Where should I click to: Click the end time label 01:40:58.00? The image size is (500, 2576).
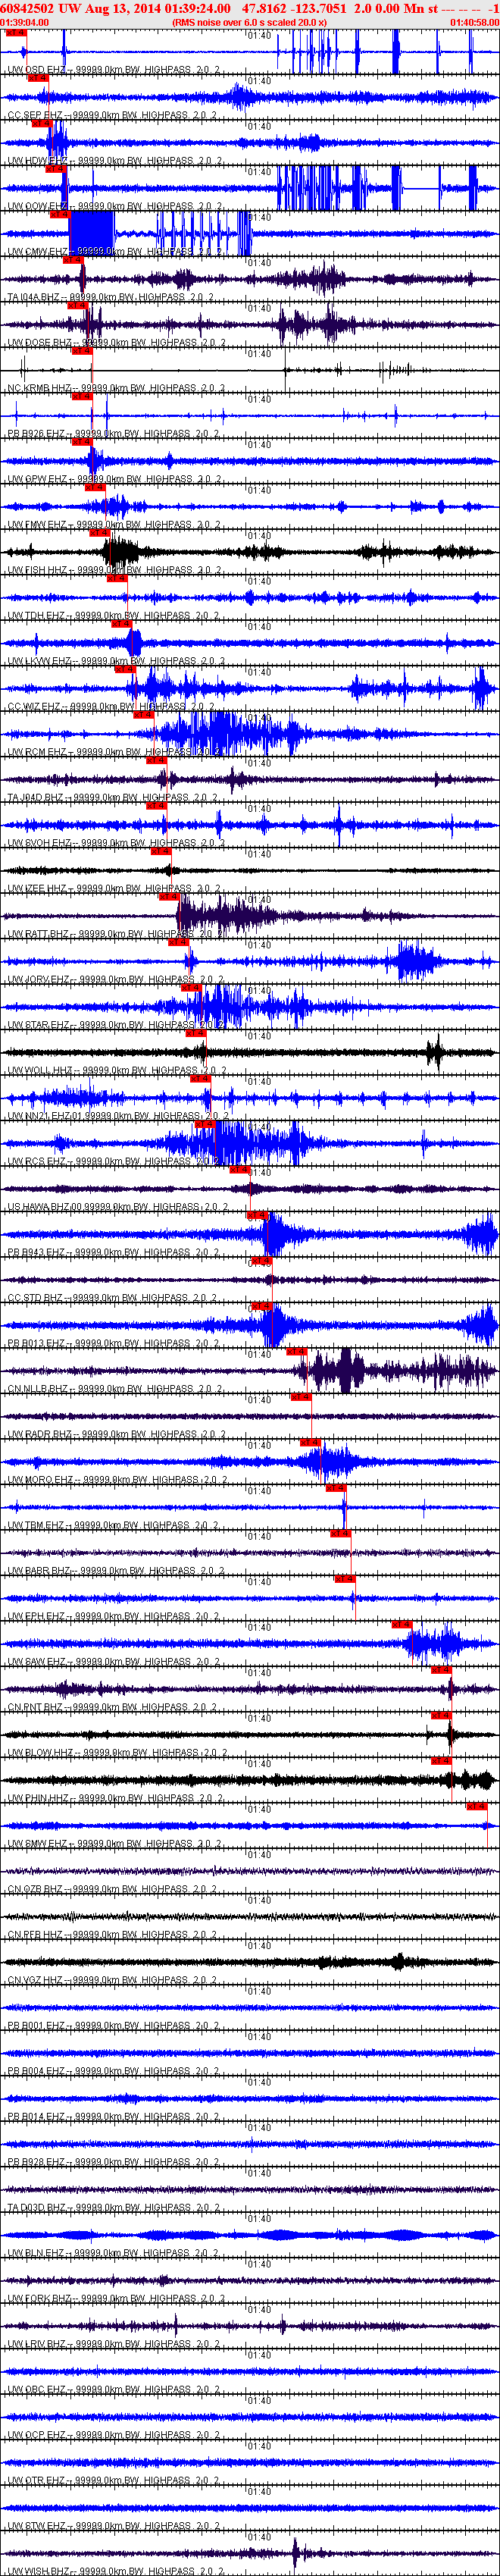(x=474, y=22)
